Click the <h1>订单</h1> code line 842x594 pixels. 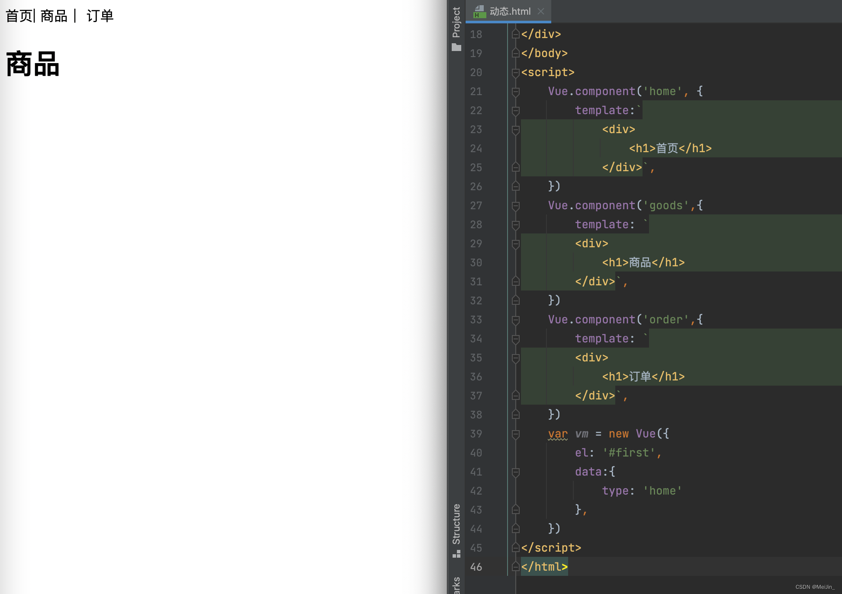click(x=643, y=377)
